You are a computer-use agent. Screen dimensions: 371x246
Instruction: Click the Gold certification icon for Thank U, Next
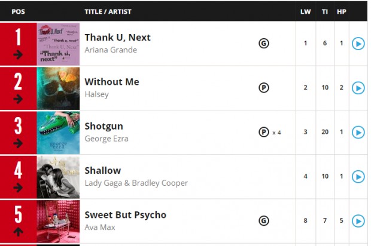point(263,44)
